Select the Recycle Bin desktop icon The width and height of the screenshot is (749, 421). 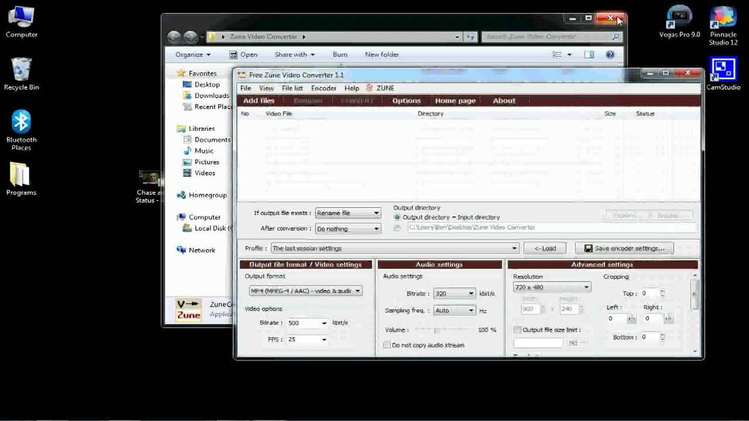click(x=22, y=74)
